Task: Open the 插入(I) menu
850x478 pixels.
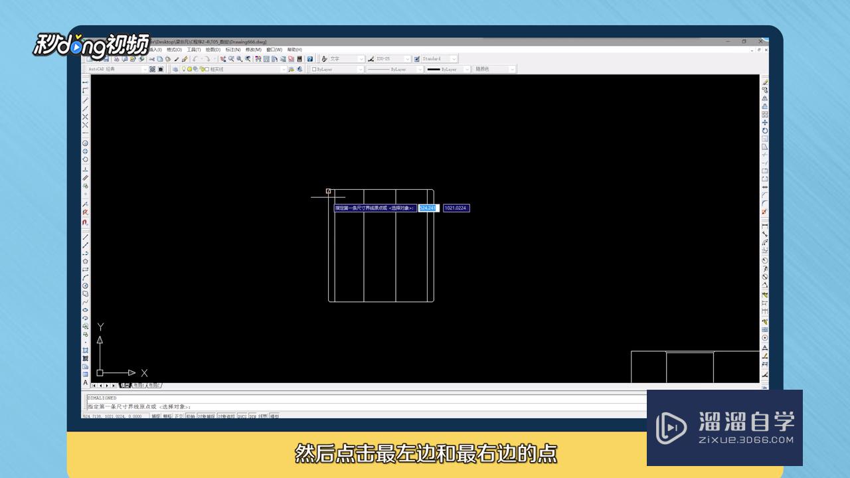Action: click(155, 49)
